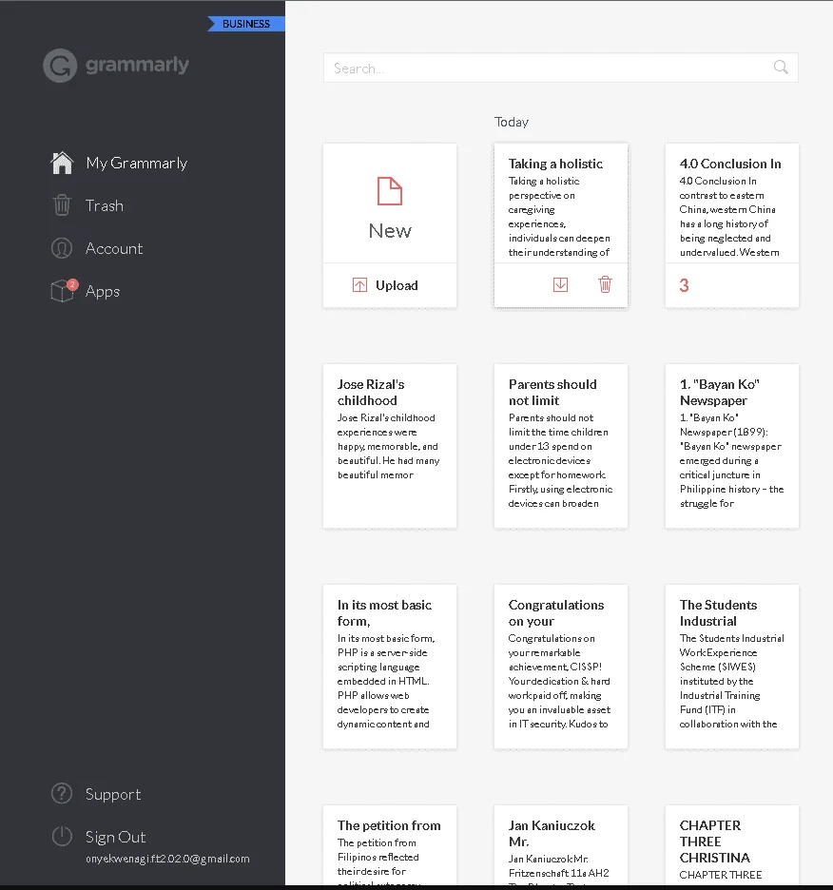Click the New document page icon
This screenshot has height=890, width=833.
[x=390, y=191]
